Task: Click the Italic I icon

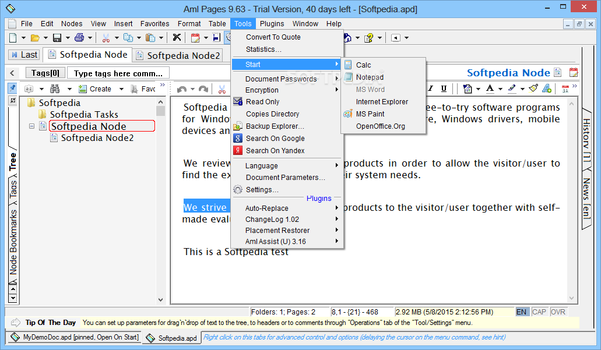Action: point(431,89)
